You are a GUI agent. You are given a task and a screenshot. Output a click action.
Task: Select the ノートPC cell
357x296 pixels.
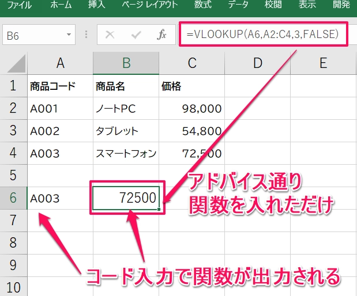point(126,108)
